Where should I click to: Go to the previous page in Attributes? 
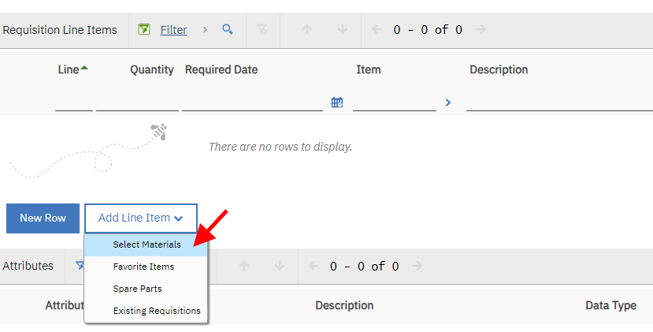tap(314, 266)
